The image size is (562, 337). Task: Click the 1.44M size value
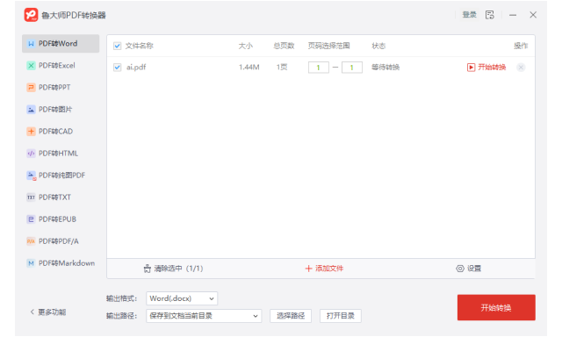click(249, 68)
